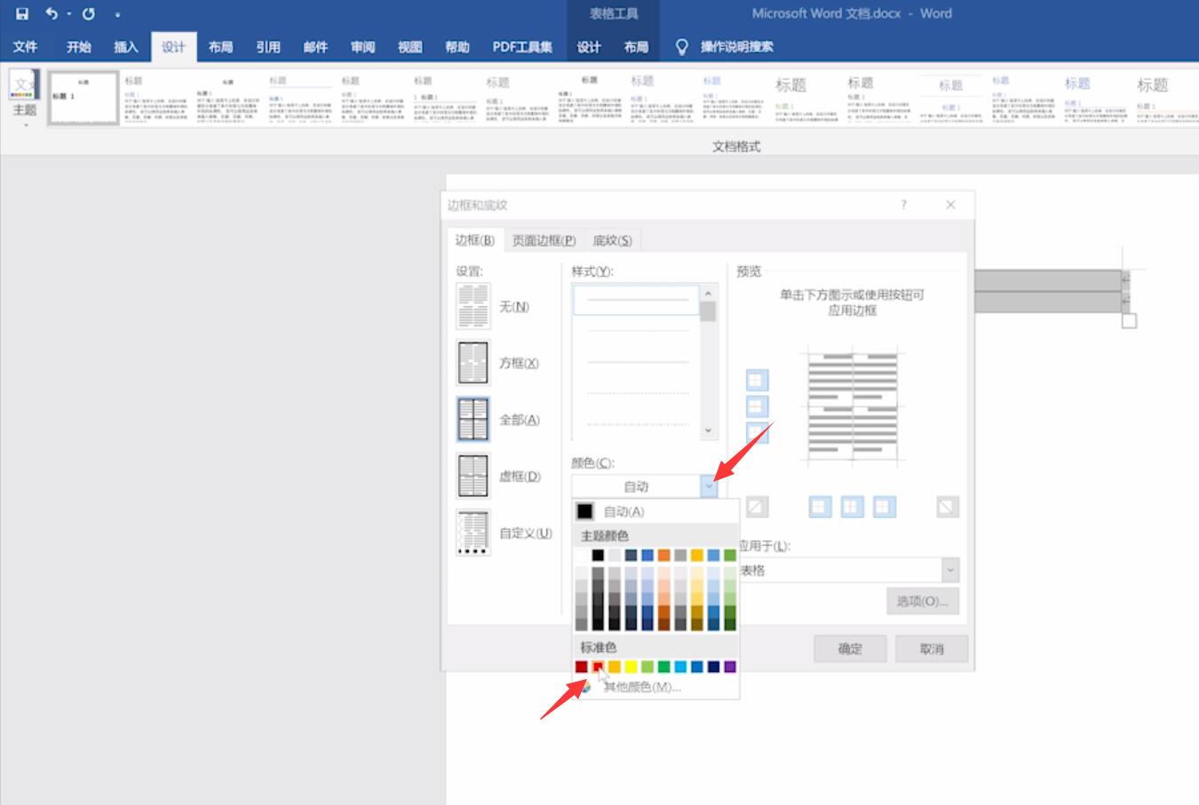This screenshot has width=1199, height=805.
Task: Pick the green theme color in top row
Action: pyautogui.click(x=730, y=555)
